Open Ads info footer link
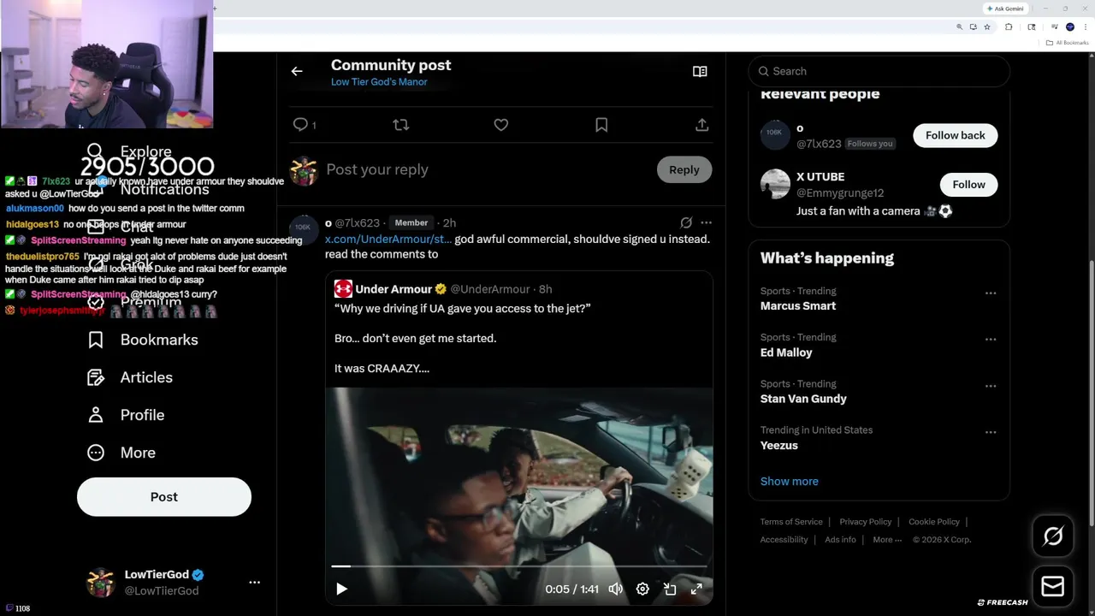The image size is (1095, 616). tap(840, 540)
